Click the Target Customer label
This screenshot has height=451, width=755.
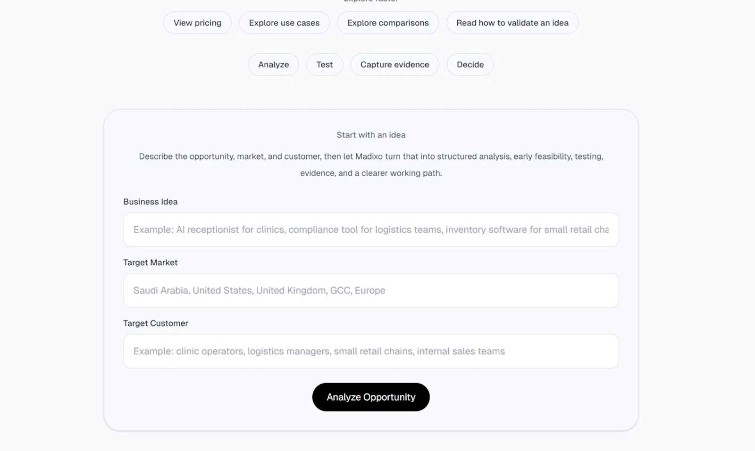coord(156,323)
